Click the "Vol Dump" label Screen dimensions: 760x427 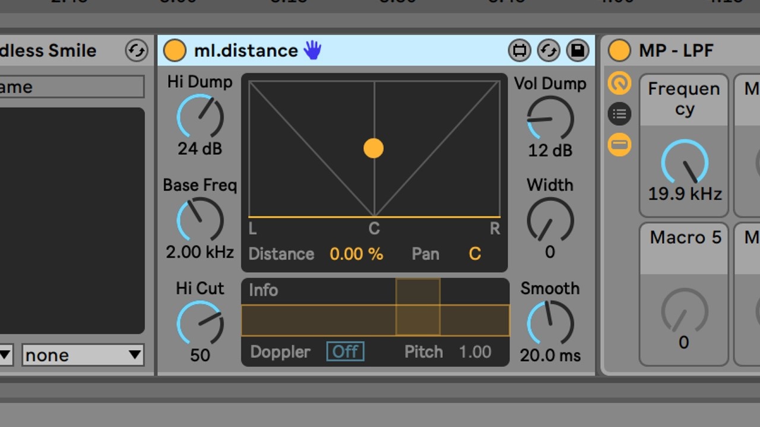coord(550,84)
